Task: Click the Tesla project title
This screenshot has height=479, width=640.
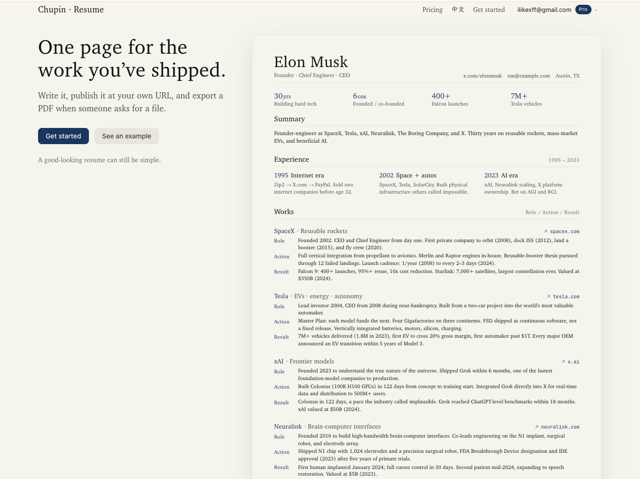Action: click(x=281, y=296)
